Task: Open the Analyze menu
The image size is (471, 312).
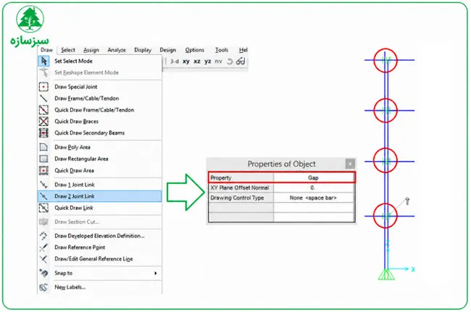Action: pos(117,50)
